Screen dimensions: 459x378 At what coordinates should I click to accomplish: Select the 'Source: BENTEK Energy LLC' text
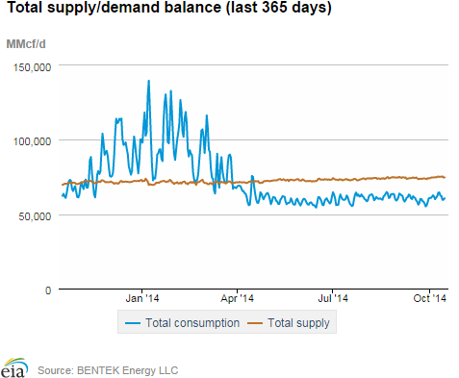108,370
